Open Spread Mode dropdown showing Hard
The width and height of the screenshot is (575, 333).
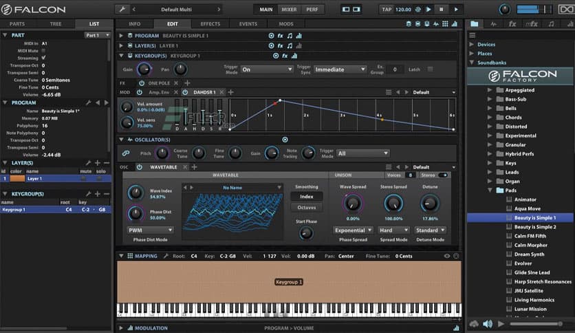click(393, 230)
